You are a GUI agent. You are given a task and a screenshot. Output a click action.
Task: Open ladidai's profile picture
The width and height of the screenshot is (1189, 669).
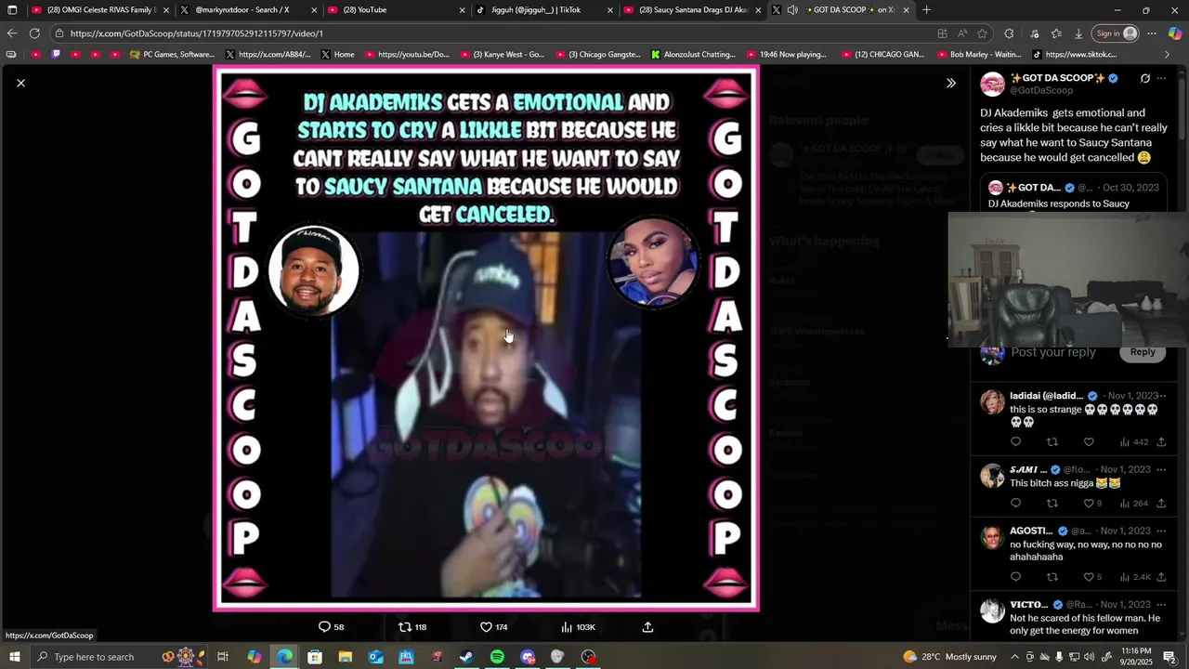coord(992,401)
